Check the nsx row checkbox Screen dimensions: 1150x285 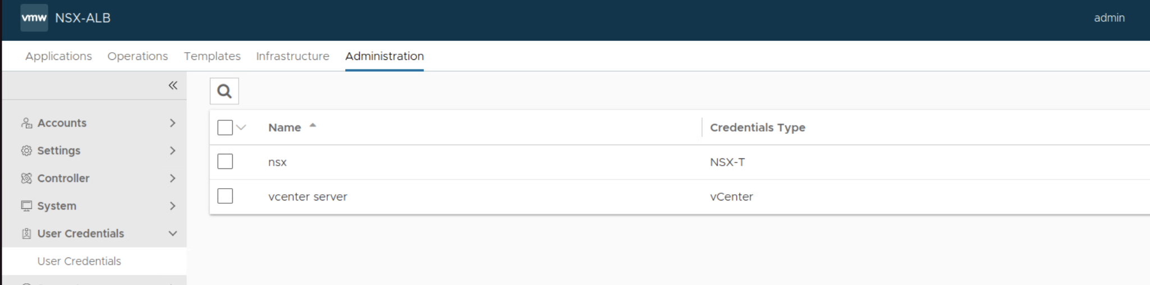click(x=225, y=162)
